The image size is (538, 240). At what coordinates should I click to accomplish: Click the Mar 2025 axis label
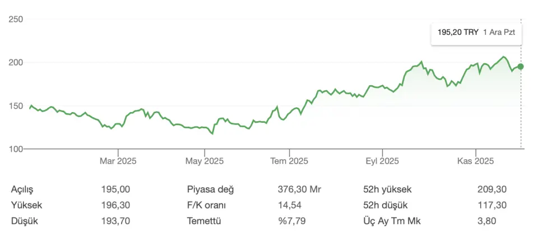[x=118, y=161]
